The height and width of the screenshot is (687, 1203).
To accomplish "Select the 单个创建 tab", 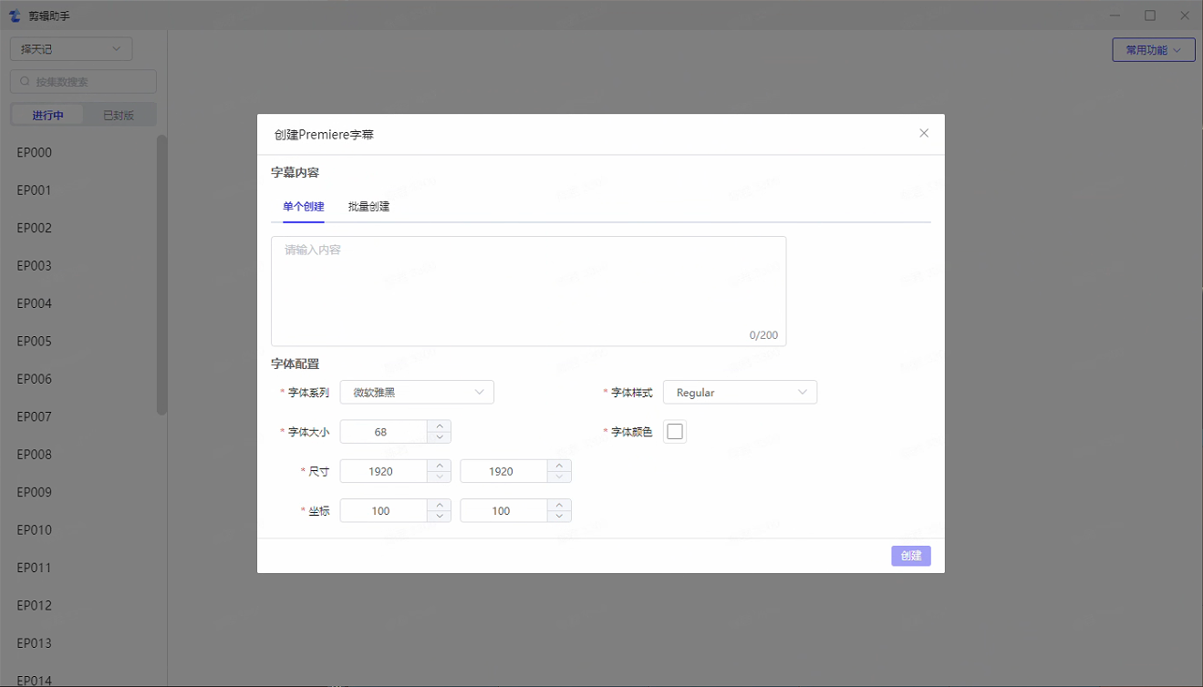I will pos(304,207).
